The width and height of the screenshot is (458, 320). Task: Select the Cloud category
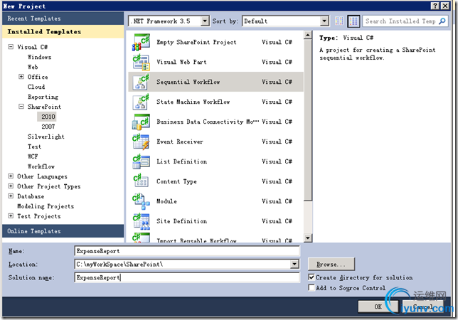pyautogui.click(x=36, y=87)
